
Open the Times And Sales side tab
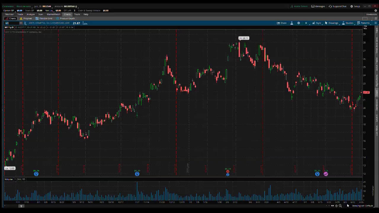(x=377, y=45)
